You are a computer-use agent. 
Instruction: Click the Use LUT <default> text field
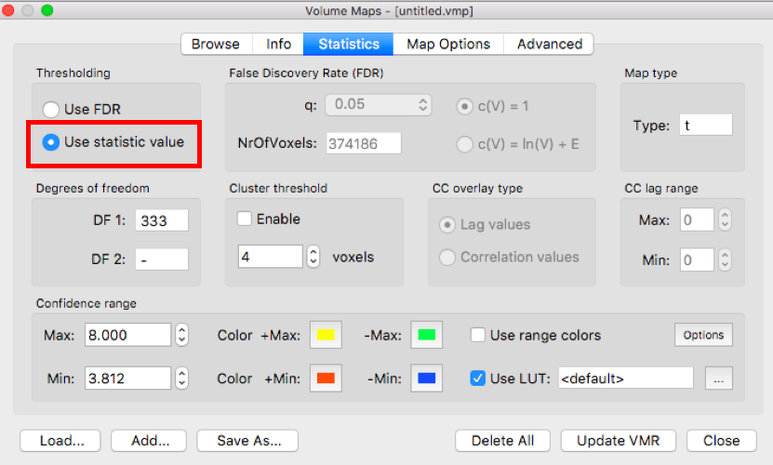(626, 379)
